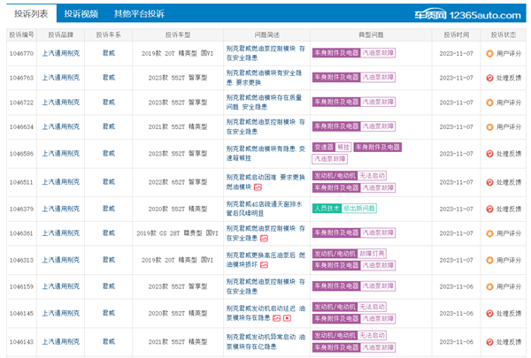
Task: Open the 上汽通用别克 brand link for complaint 1046722
Action: [60, 103]
